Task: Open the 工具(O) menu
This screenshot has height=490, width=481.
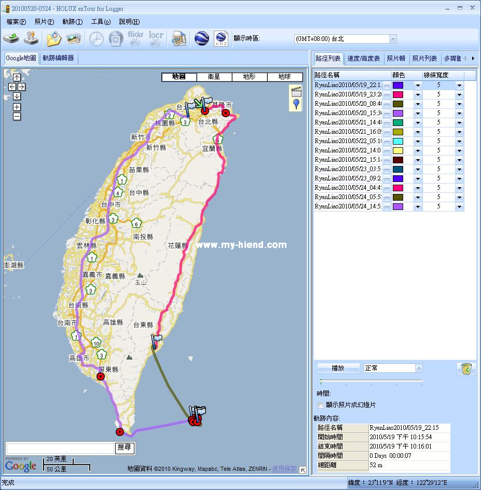Action: coord(101,22)
